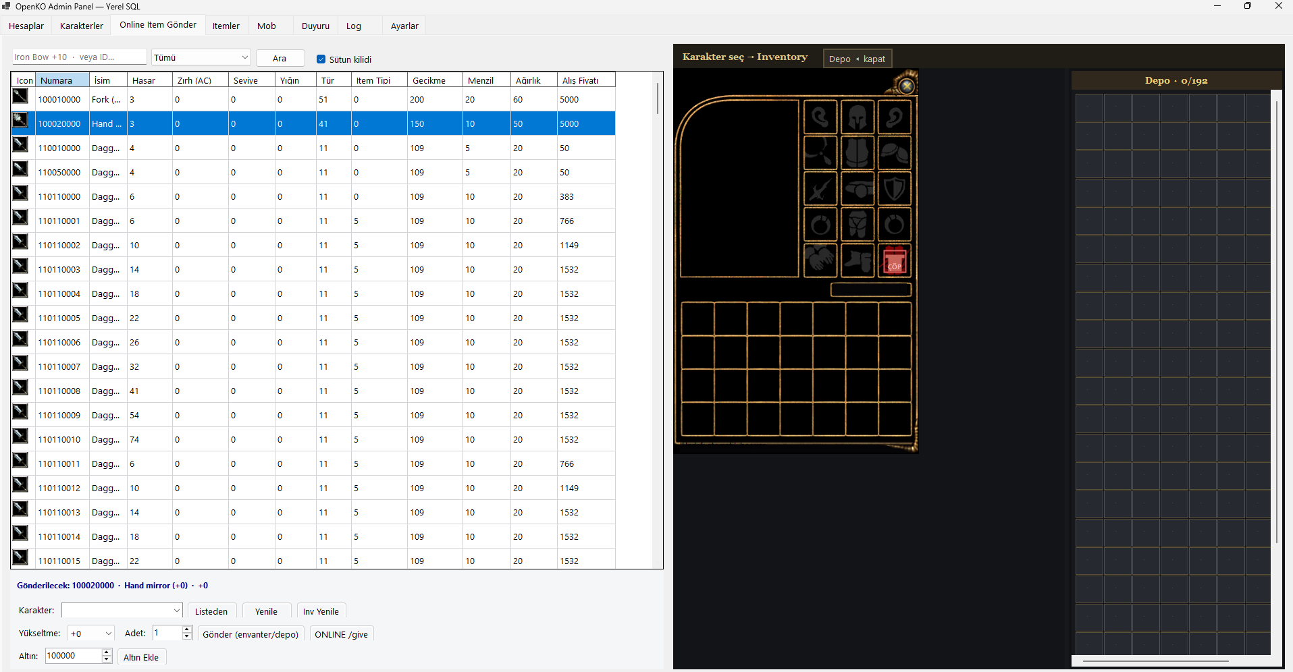Click the ONLINE /give button
The image size is (1293, 672).
pos(341,634)
